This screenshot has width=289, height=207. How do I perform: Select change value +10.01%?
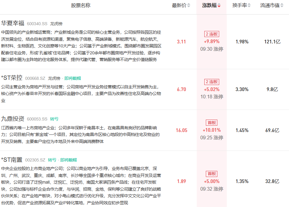click(x=212, y=130)
